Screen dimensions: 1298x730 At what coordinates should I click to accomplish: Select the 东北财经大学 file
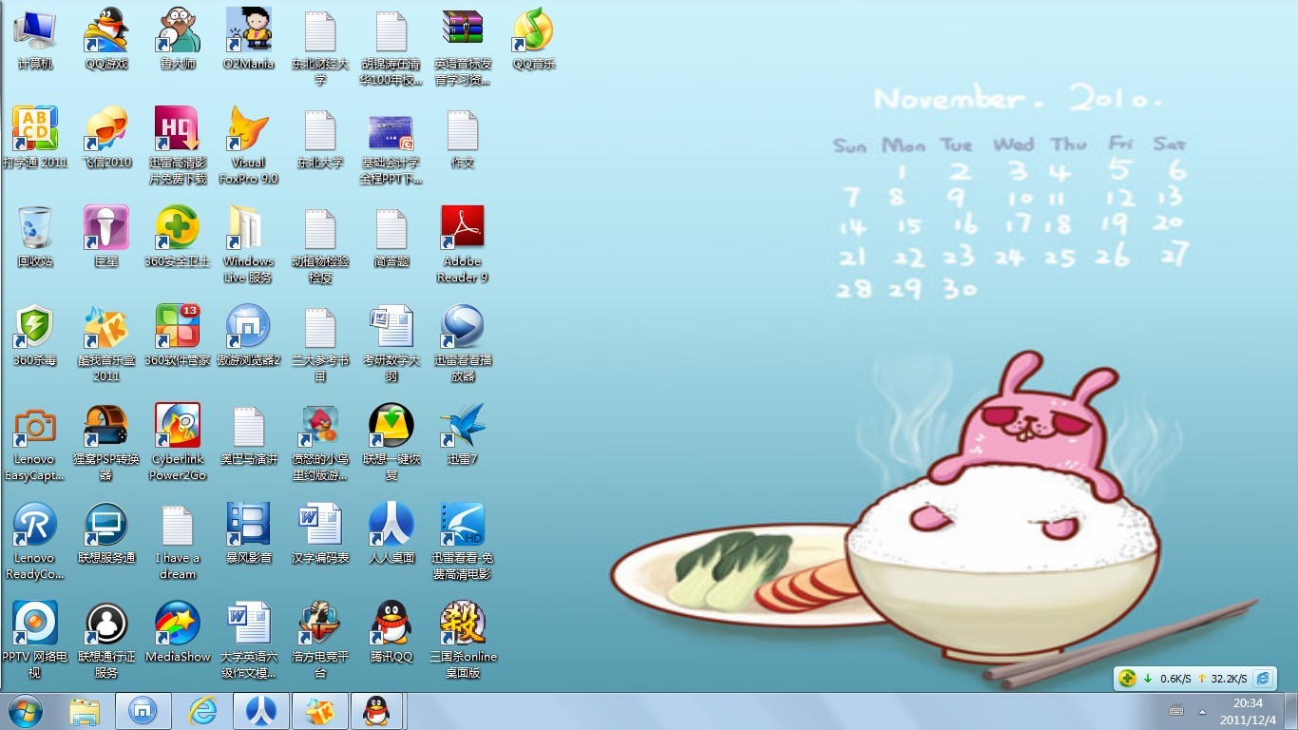[320, 48]
